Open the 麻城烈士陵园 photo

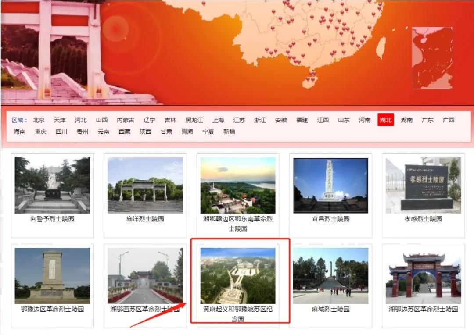point(330,276)
